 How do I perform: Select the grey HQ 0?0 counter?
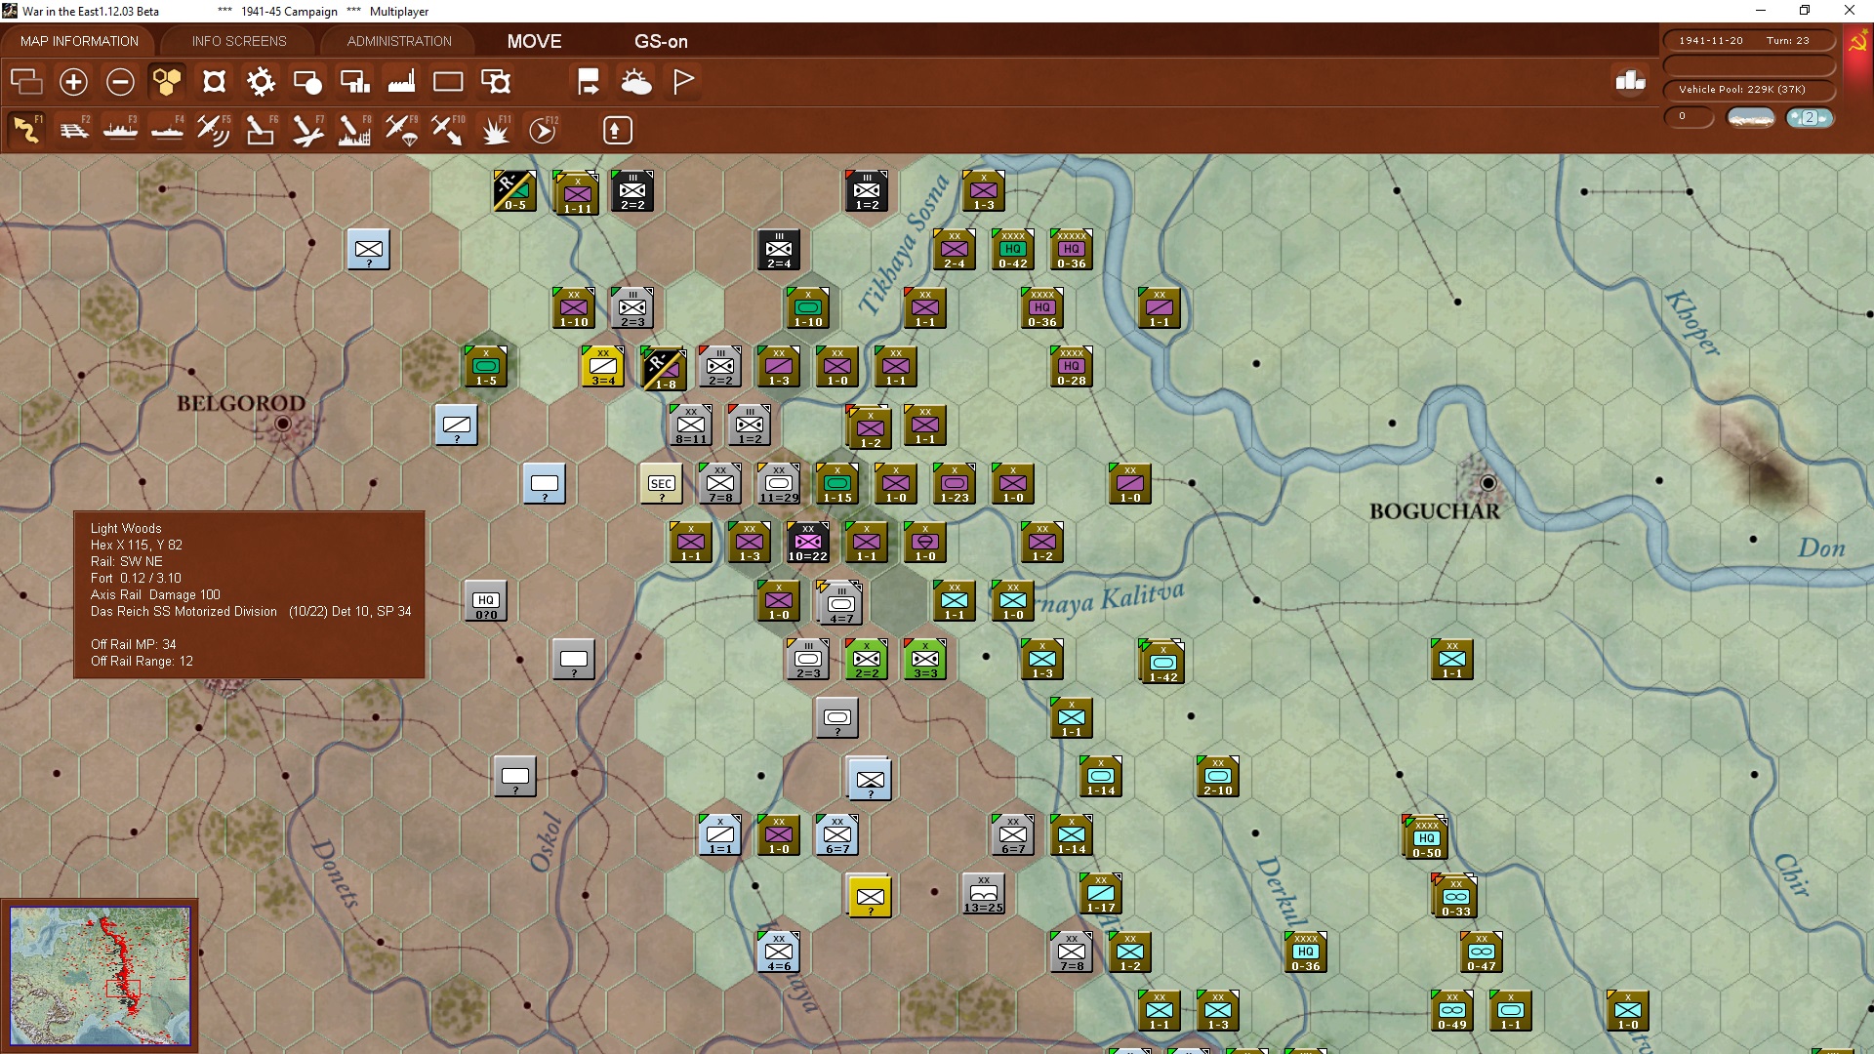point(486,601)
